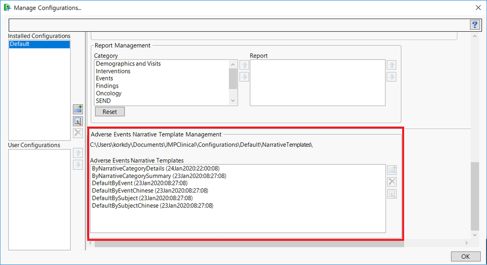The height and width of the screenshot is (265, 487).
Task: Add a new narrative template icon
Action: (392, 170)
